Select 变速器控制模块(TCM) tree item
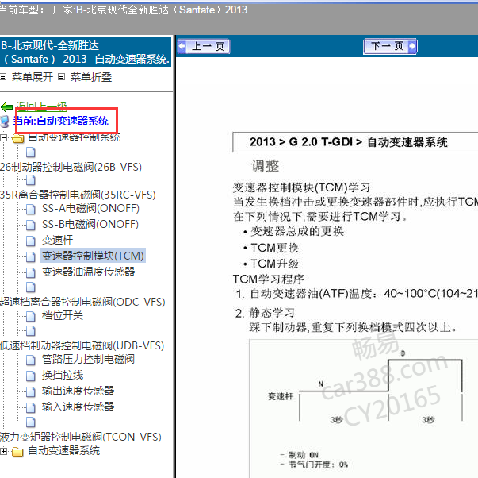478x478 pixels. pyautogui.click(x=93, y=256)
